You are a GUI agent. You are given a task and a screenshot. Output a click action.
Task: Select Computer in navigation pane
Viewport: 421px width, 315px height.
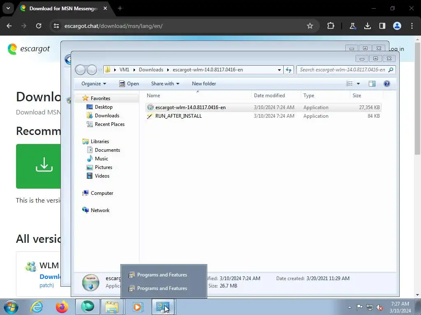102,193
